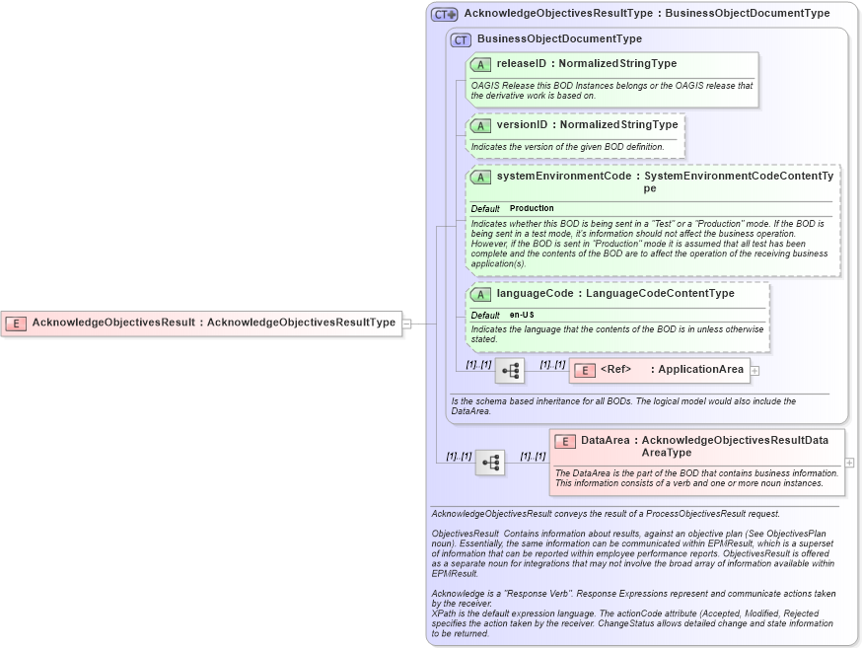Click the sequence compositor icon before ApplicationArea
Screen dimensions: 862x648
[x=508, y=370]
